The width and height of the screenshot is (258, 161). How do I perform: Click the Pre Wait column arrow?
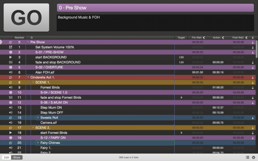[204, 38]
